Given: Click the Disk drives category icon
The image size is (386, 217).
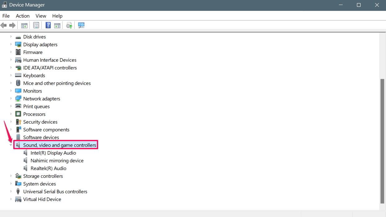Looking at the screenshot, I should click(18, 37).
